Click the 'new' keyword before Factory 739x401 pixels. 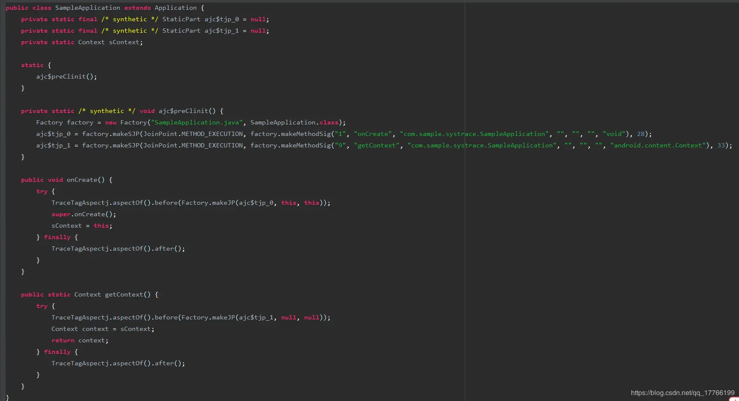coord(111,122)
